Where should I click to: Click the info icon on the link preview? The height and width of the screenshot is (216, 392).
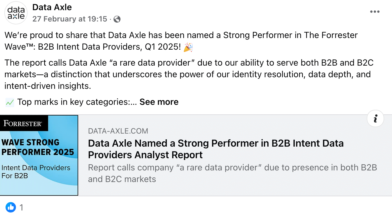point(375,118)
